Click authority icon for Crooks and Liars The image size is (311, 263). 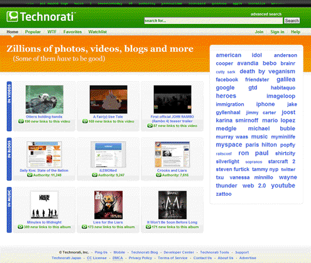click(158, 175)
